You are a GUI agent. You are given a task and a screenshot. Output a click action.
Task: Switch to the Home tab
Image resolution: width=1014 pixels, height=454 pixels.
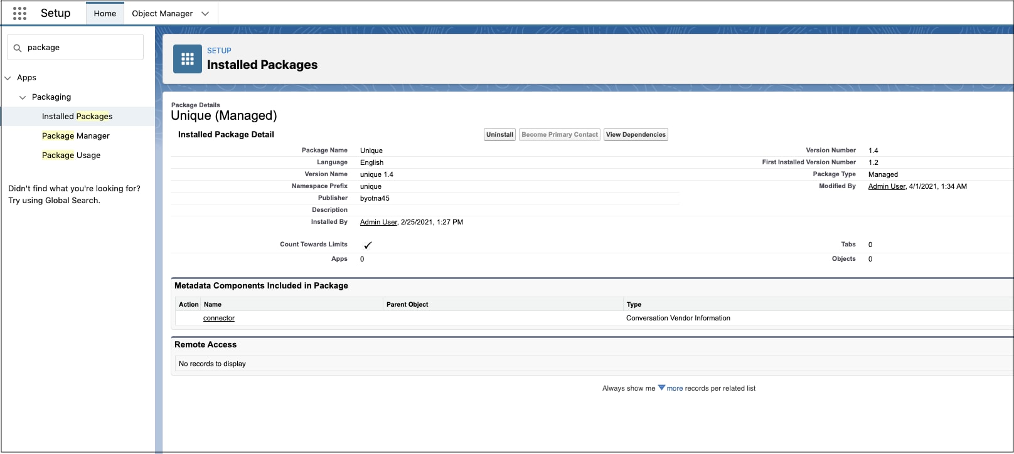click(105, 13)
